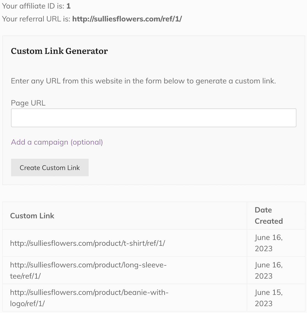Image resolution: width=307 pixels, height=313 pixels.
Task: Select the Date Created column header
Action: tap(268, 216)
